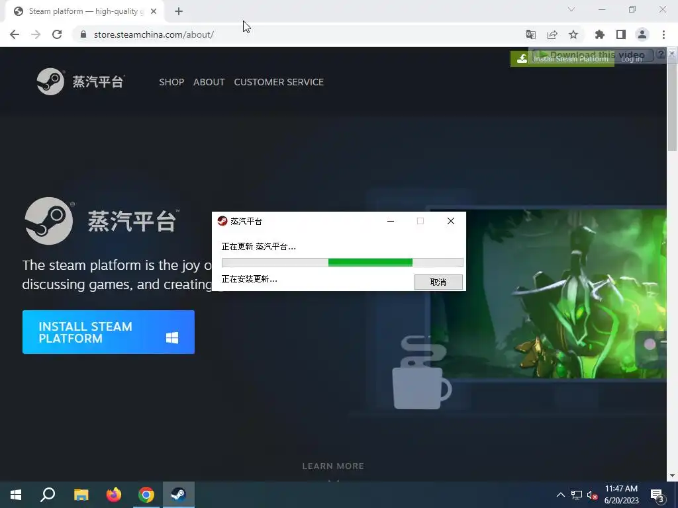Click the Dota game preview image
Image resolution: width=678 pixels, height=508 pixels.
[548, 294]
